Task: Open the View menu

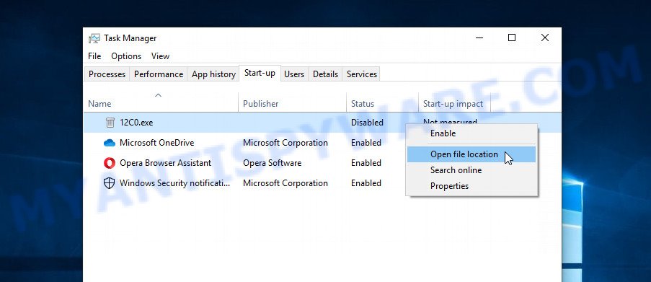Action: click(160, 56)
